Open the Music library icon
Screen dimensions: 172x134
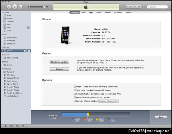pyautogui.click(x=5, y=15)
